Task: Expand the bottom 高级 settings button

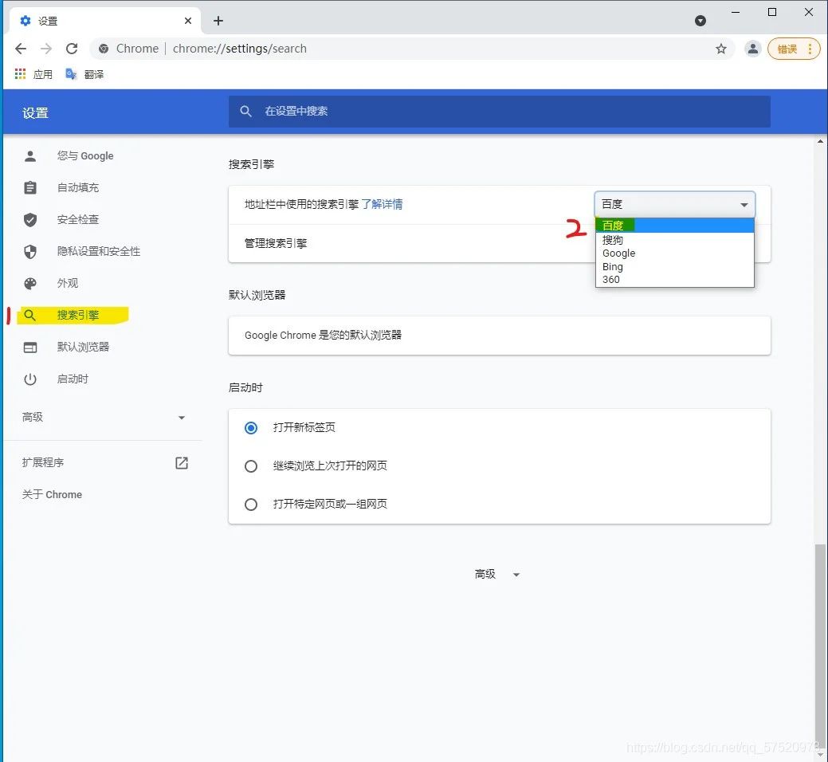Action: (x=497, y=574)
